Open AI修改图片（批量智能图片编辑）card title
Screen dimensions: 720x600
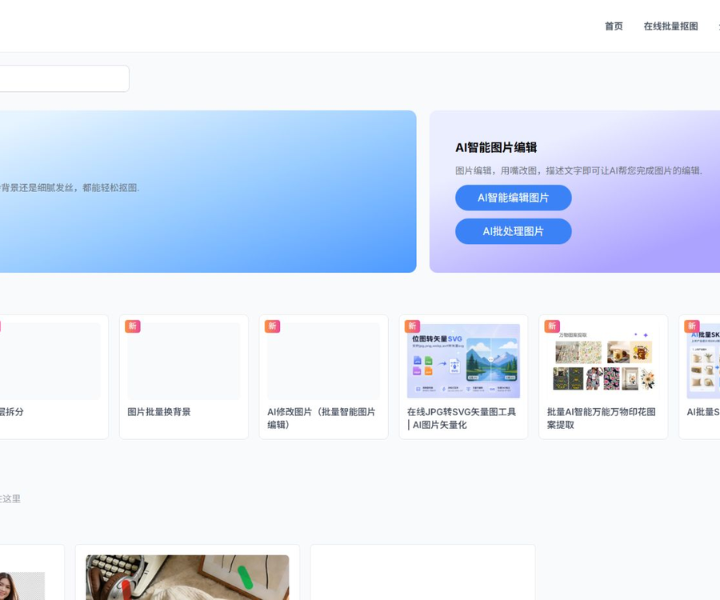[322, 418]
